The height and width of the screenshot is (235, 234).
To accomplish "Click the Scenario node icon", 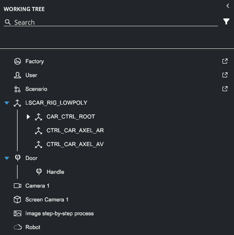I will 18,89.
